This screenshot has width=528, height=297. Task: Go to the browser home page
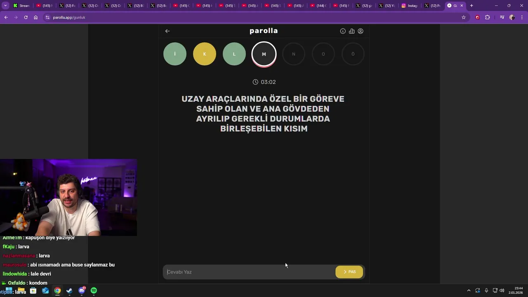click(36, 17)
